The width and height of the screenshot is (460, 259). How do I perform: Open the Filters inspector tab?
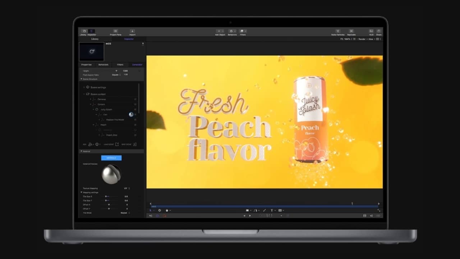[x=120, y=65]
